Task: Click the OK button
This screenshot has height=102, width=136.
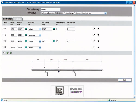Action: click(x=125, y=80)
